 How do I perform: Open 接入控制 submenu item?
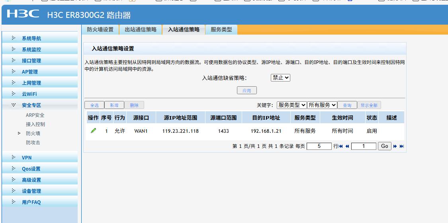tap(35, 124)
